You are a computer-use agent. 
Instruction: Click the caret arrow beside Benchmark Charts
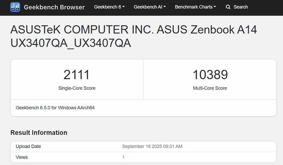tap(215, 7)
